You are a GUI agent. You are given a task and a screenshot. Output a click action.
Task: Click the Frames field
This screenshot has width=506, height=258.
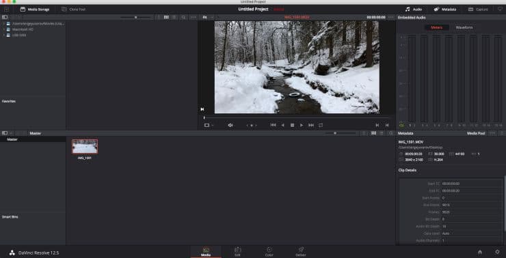point(472,212)
